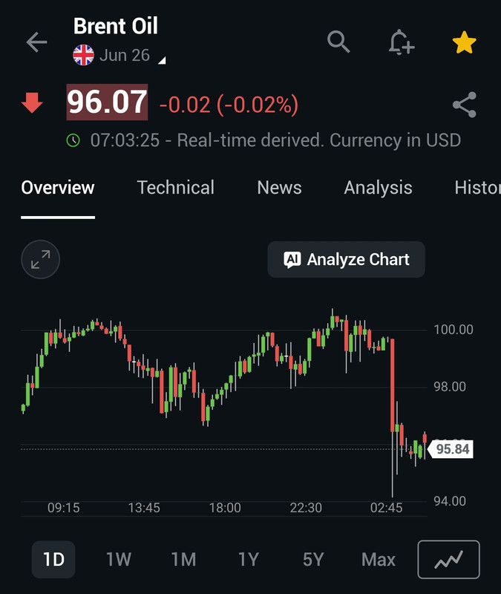Select the 1D timeframe

(53, 560)
